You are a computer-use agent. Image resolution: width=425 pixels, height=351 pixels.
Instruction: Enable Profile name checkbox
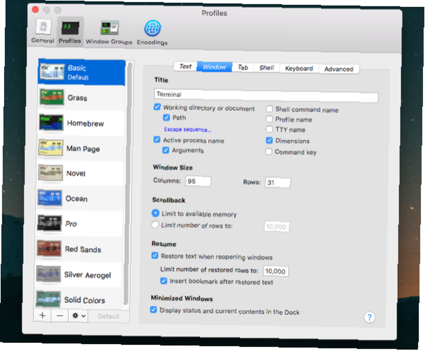click(x=269, y=119)
